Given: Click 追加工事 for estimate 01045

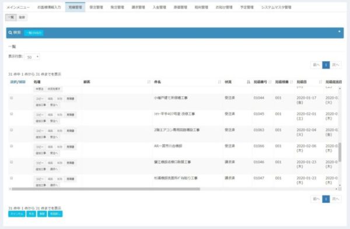Looking at the screenshot, I should pyautogui.click(x=41, y=121).
